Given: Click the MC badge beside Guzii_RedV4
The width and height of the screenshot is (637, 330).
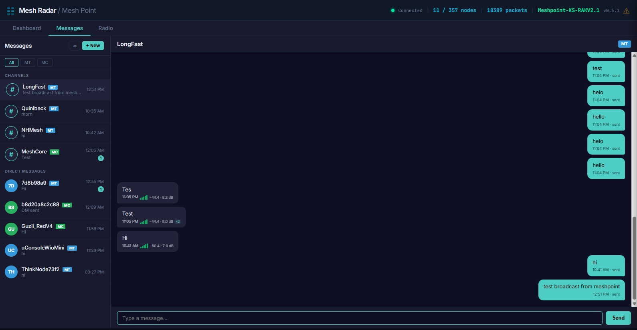Looking at the screenshot, I should click(61, 227).
